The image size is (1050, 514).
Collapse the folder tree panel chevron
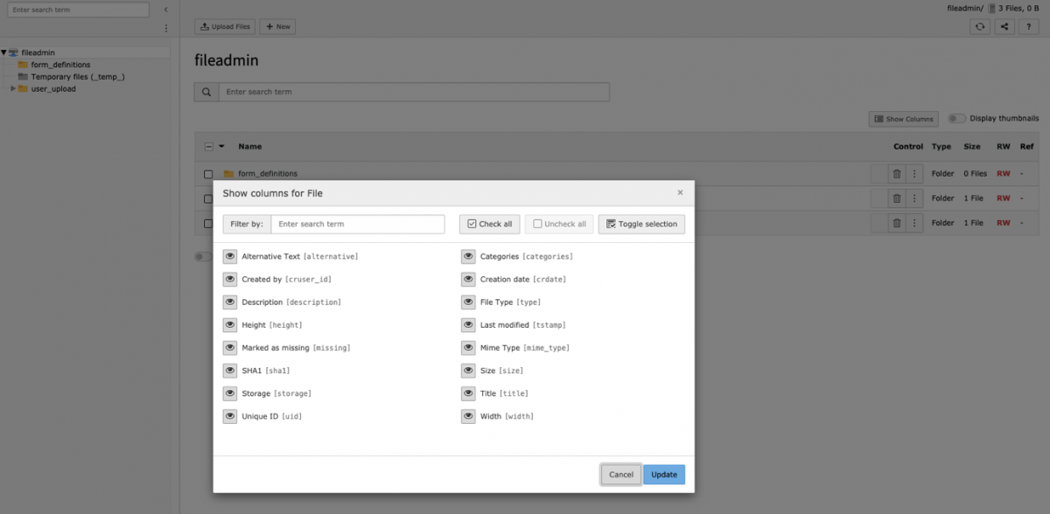[166, 10]
